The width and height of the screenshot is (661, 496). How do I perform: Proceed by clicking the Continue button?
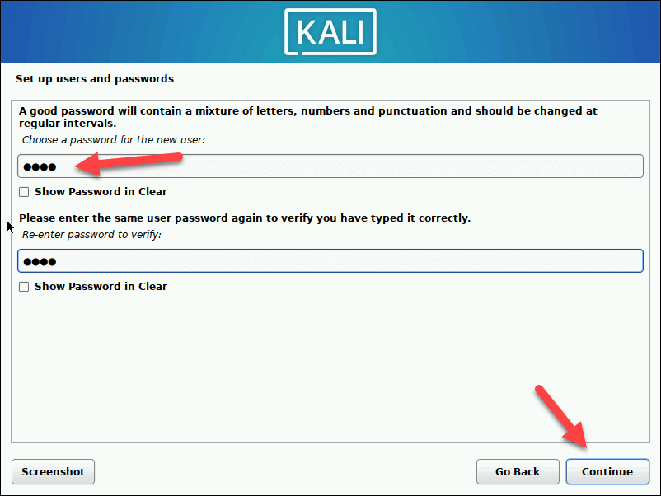[x=607, y=471]
